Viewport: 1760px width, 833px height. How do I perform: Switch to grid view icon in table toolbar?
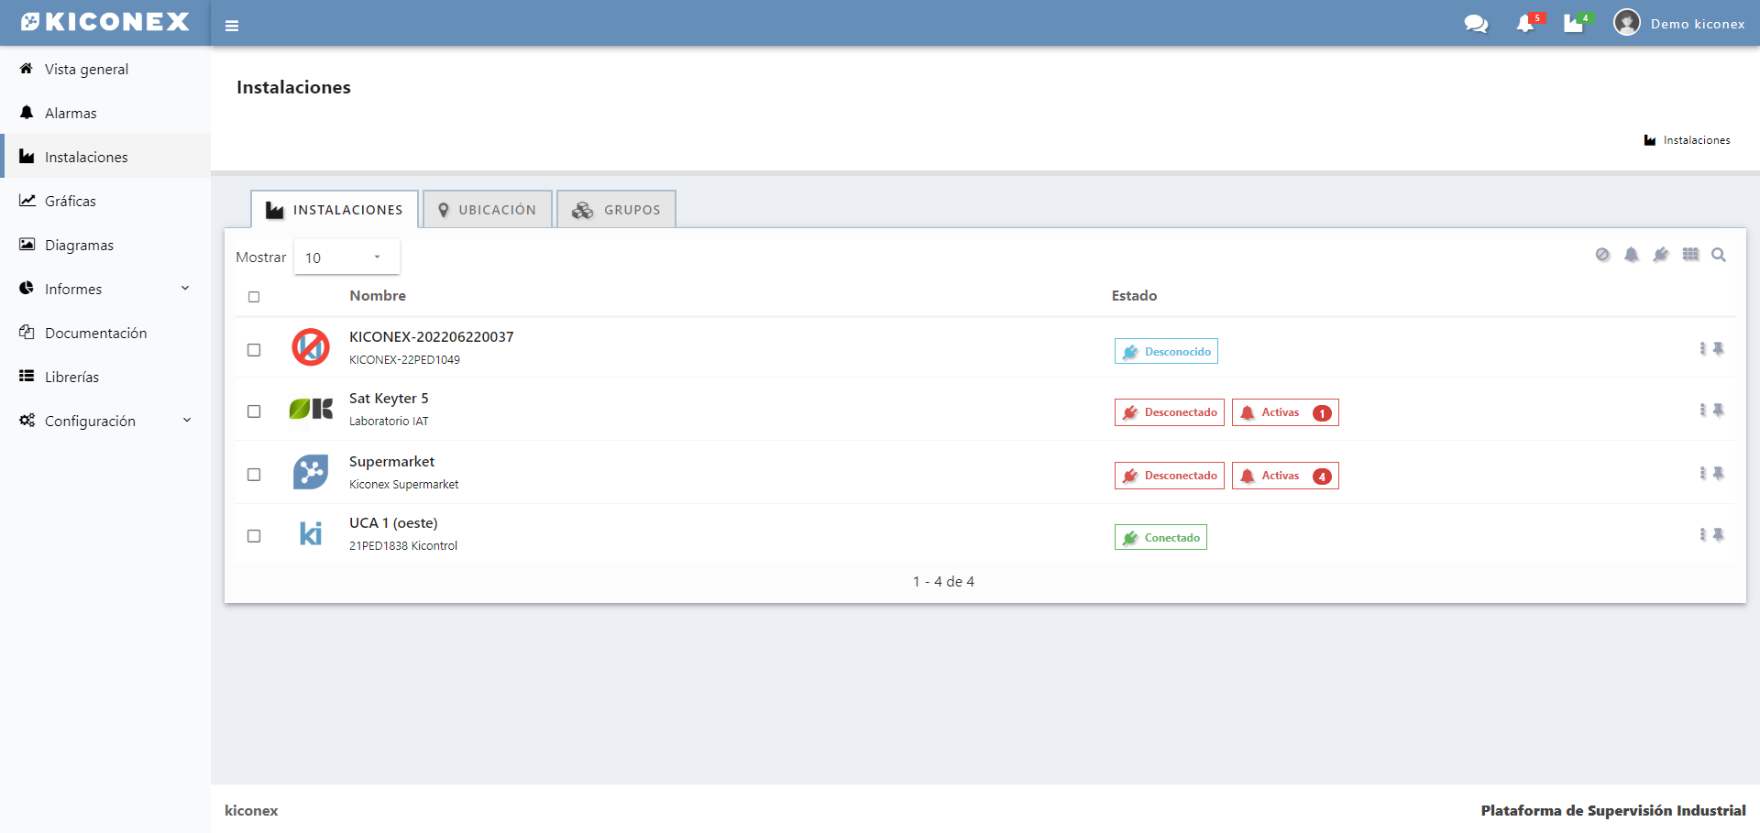click(1690, 255)
